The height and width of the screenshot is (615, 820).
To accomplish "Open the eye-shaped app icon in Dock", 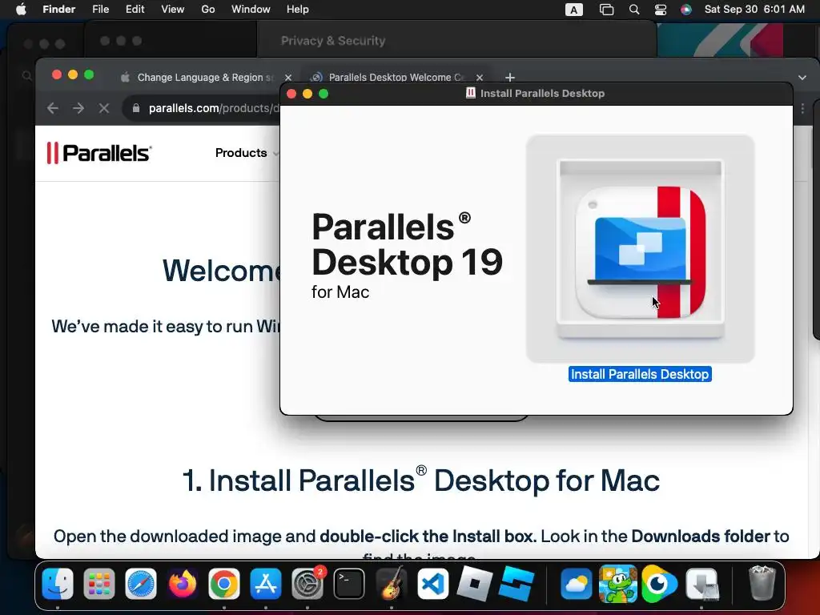I will pyautogui.click(x=659, y=583).
